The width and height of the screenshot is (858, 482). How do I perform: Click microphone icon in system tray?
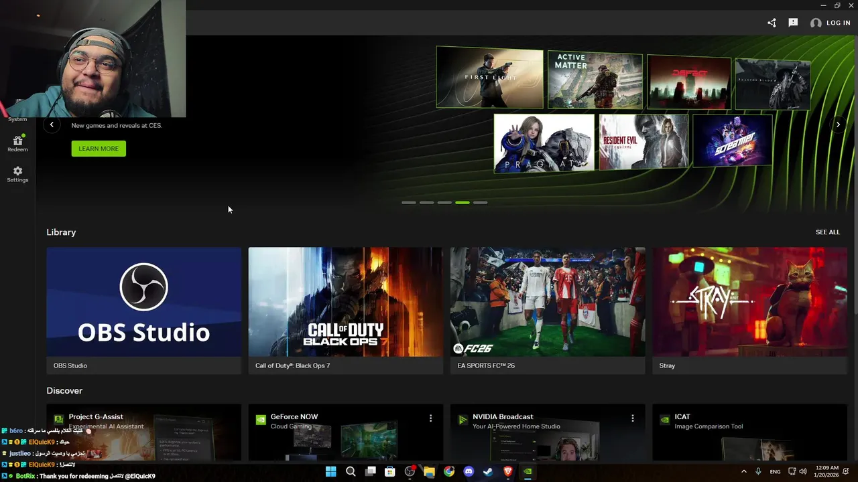758,471
